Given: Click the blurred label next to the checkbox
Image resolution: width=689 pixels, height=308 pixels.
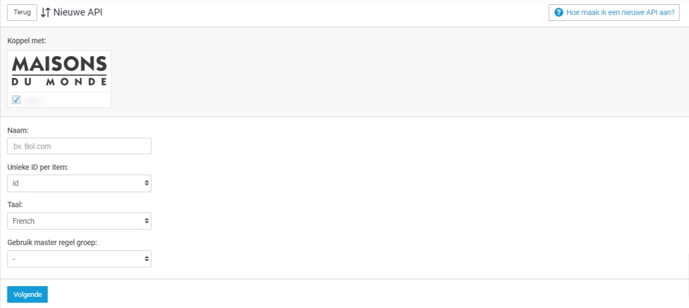Looking at the screenshot, I should tap(36, 100).
